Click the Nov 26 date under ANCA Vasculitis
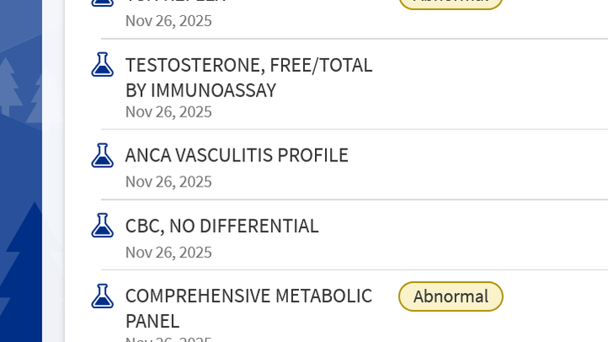The width and height of the screenshot is (608, 342). coord(168,182)
